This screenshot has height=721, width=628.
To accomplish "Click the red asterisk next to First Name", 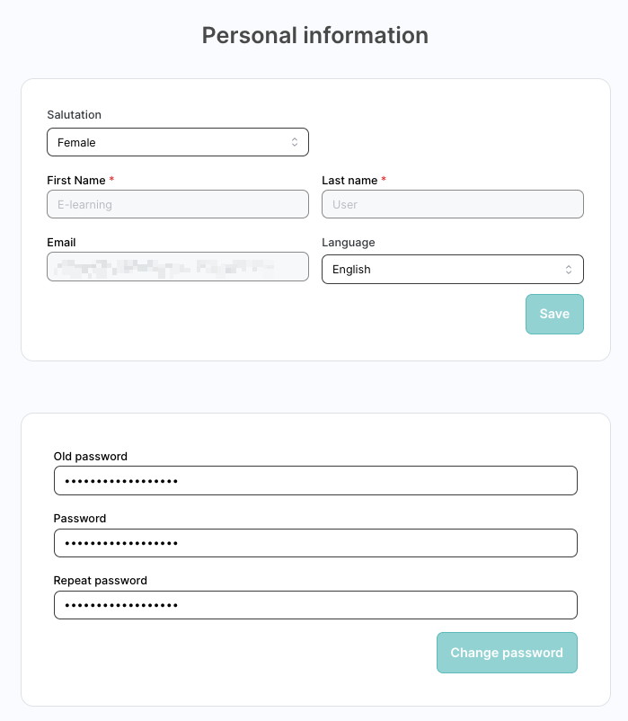I will click(111, 180).
